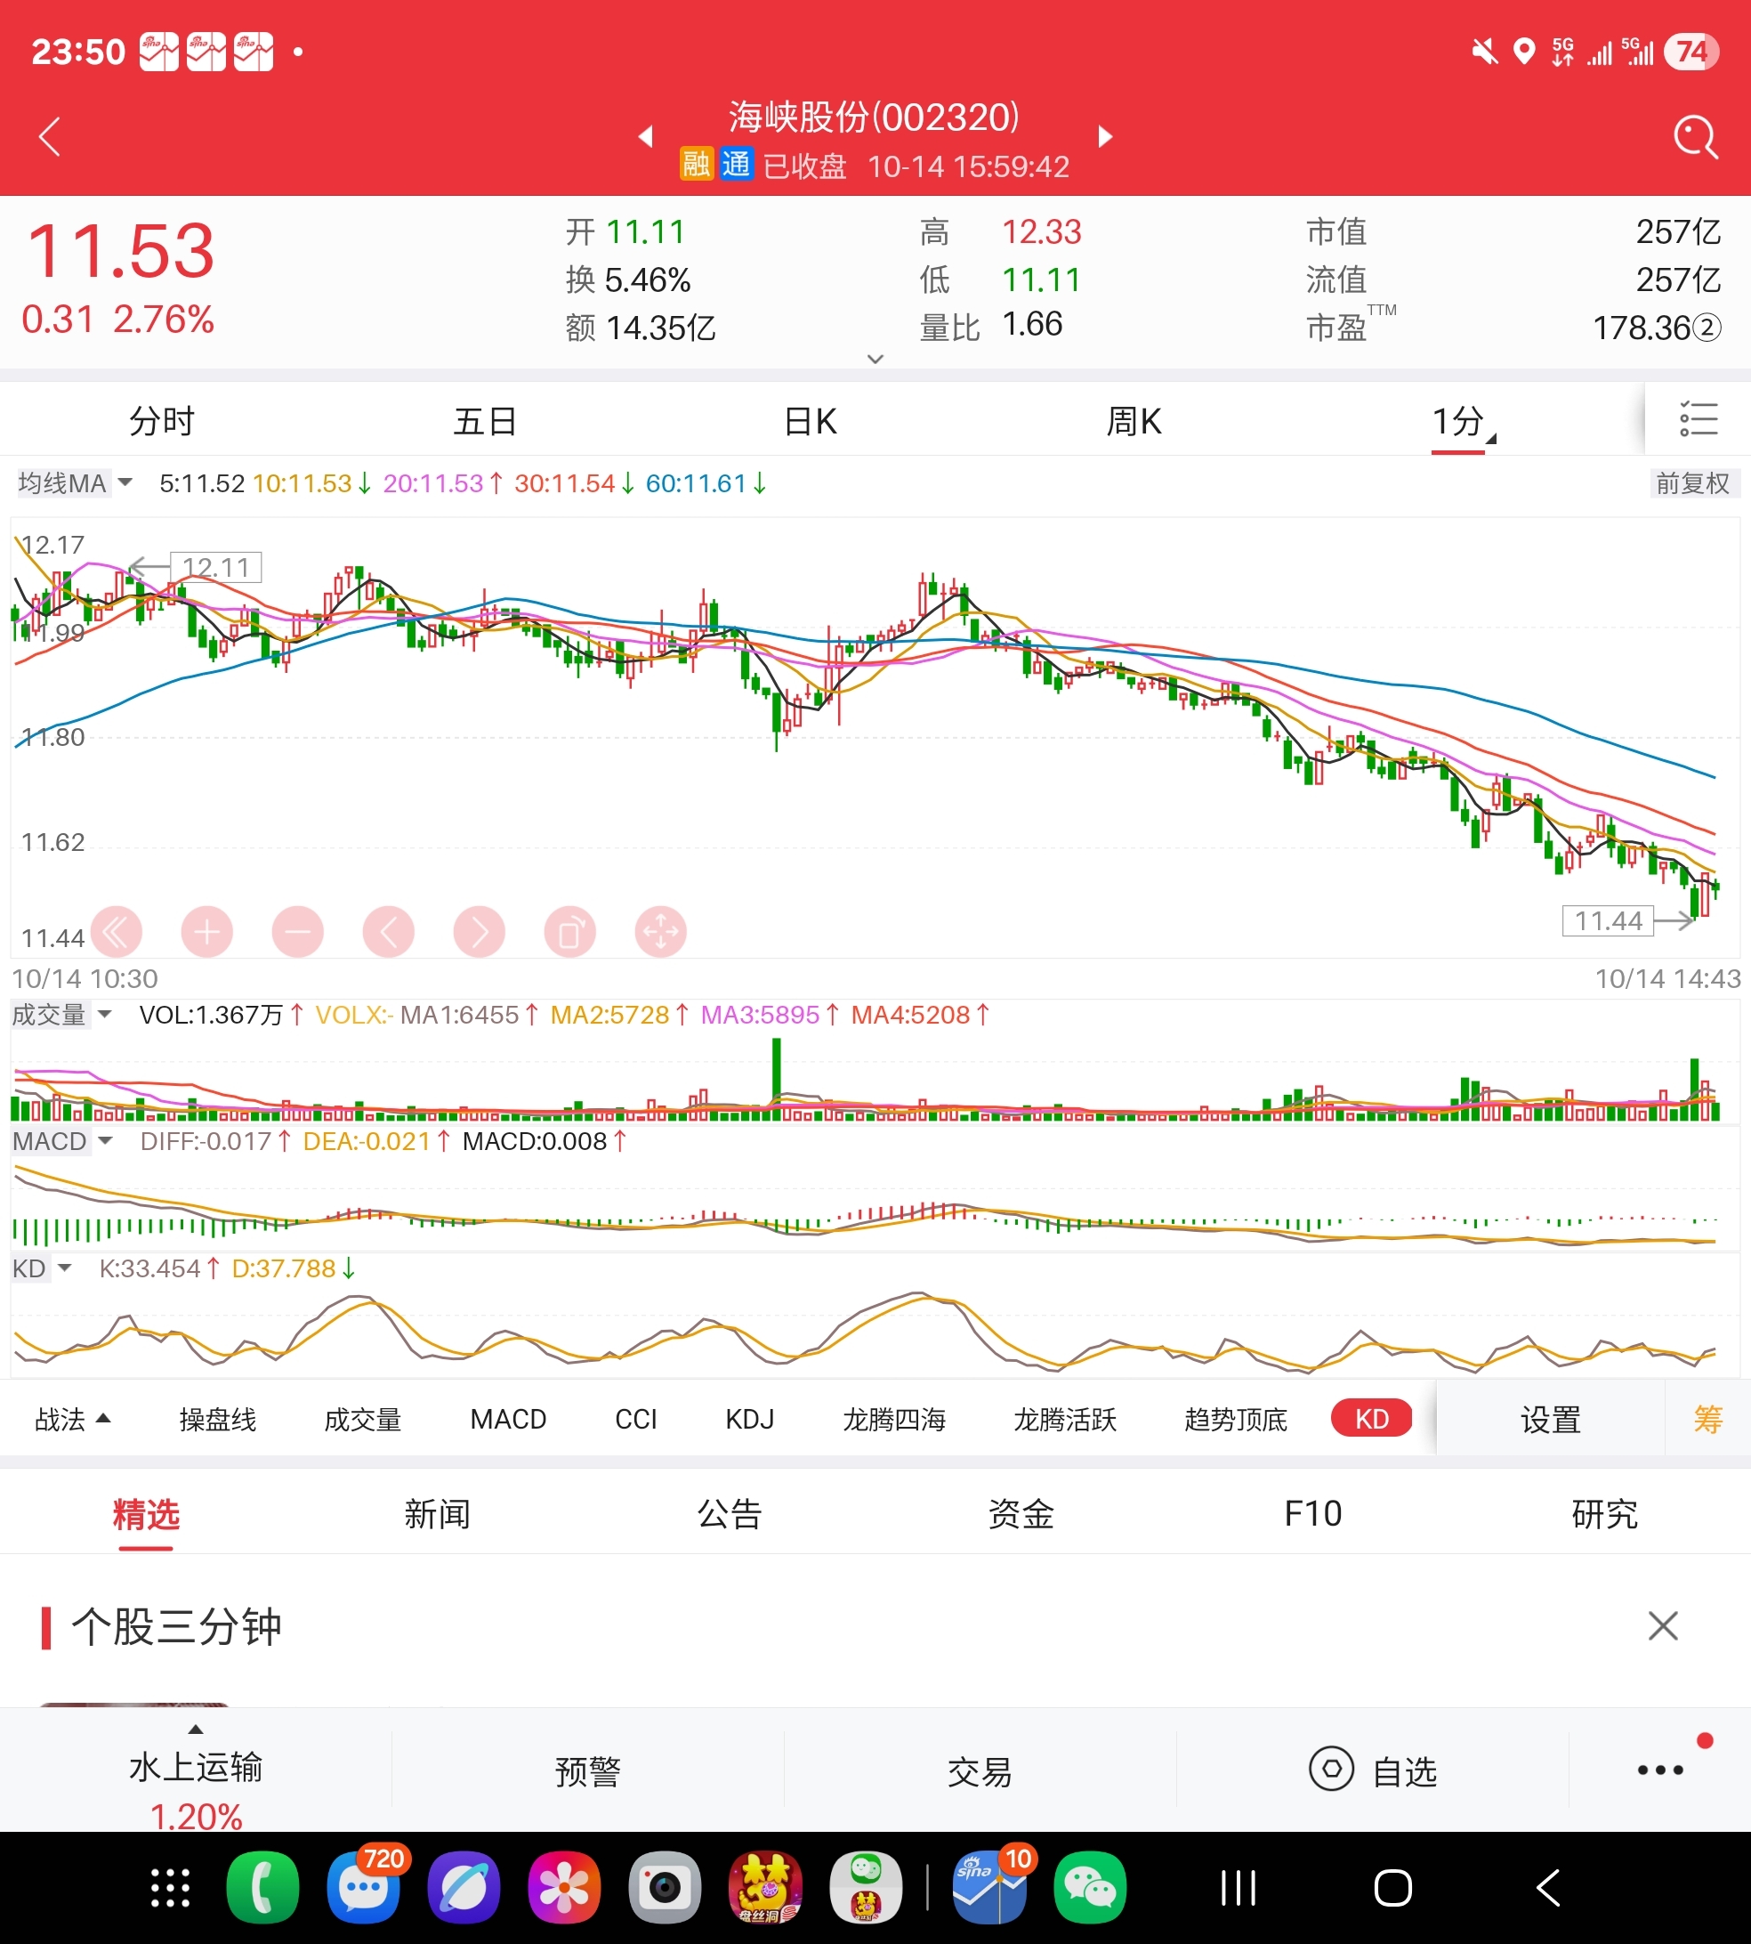Jump to earliest with double-left arrow
The image size is (1751, 1944).
(117, 932)
